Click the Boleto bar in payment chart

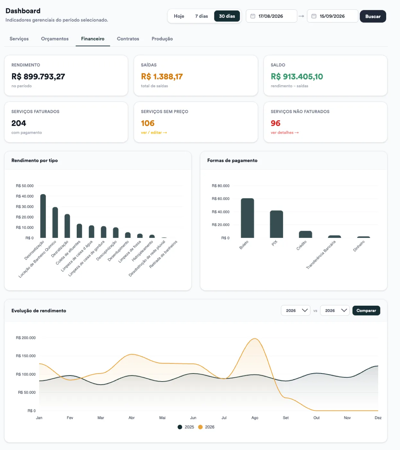pyautogui.click(x=247, y=218)
